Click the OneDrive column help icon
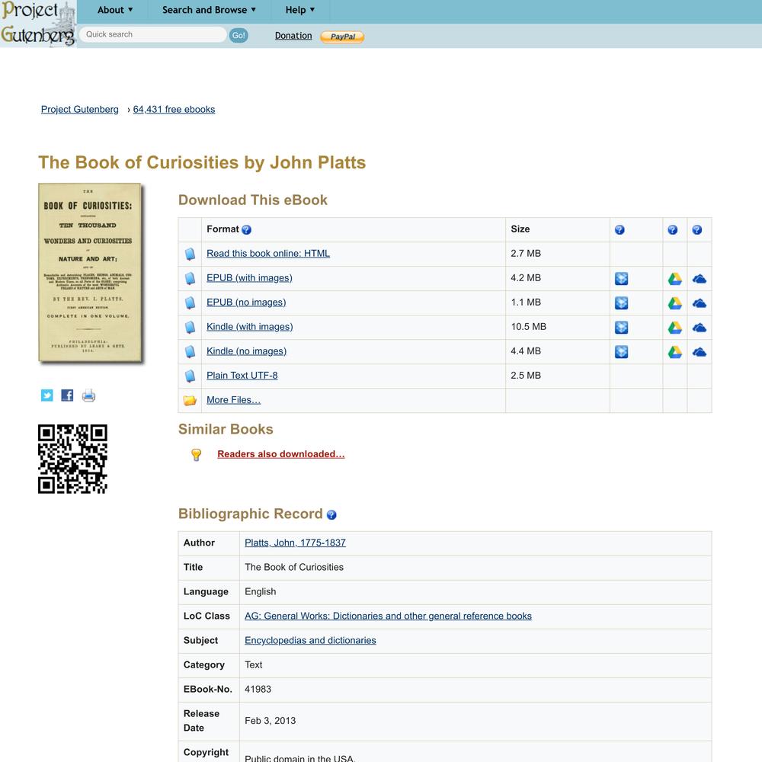Image resolution: width=762 pixels, height=762 pixels. coord(697,230)
